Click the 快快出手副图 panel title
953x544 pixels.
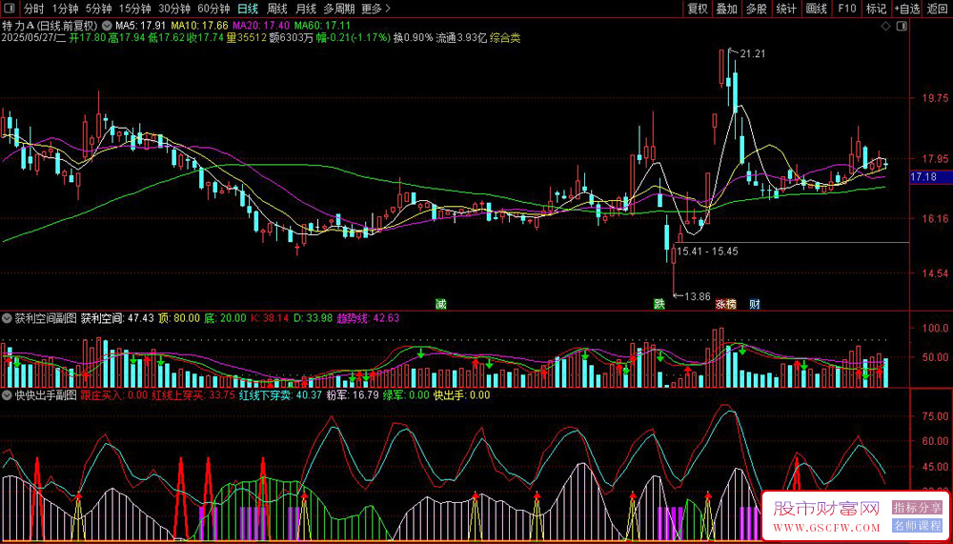(x=46, y=395)
